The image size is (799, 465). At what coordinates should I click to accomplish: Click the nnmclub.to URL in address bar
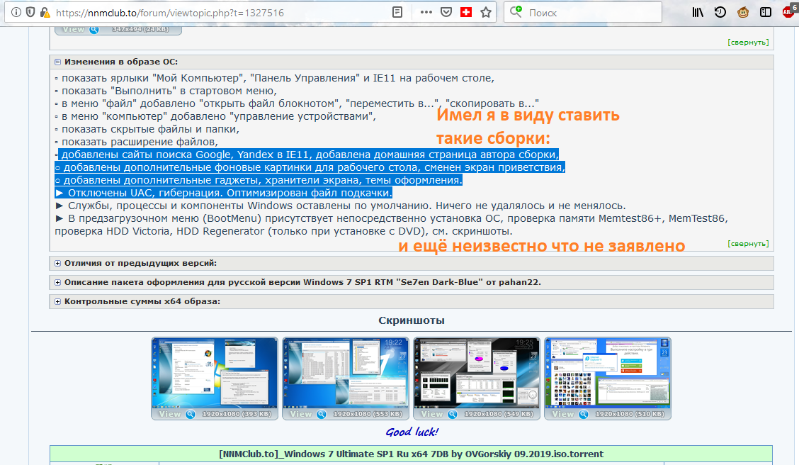170,13
